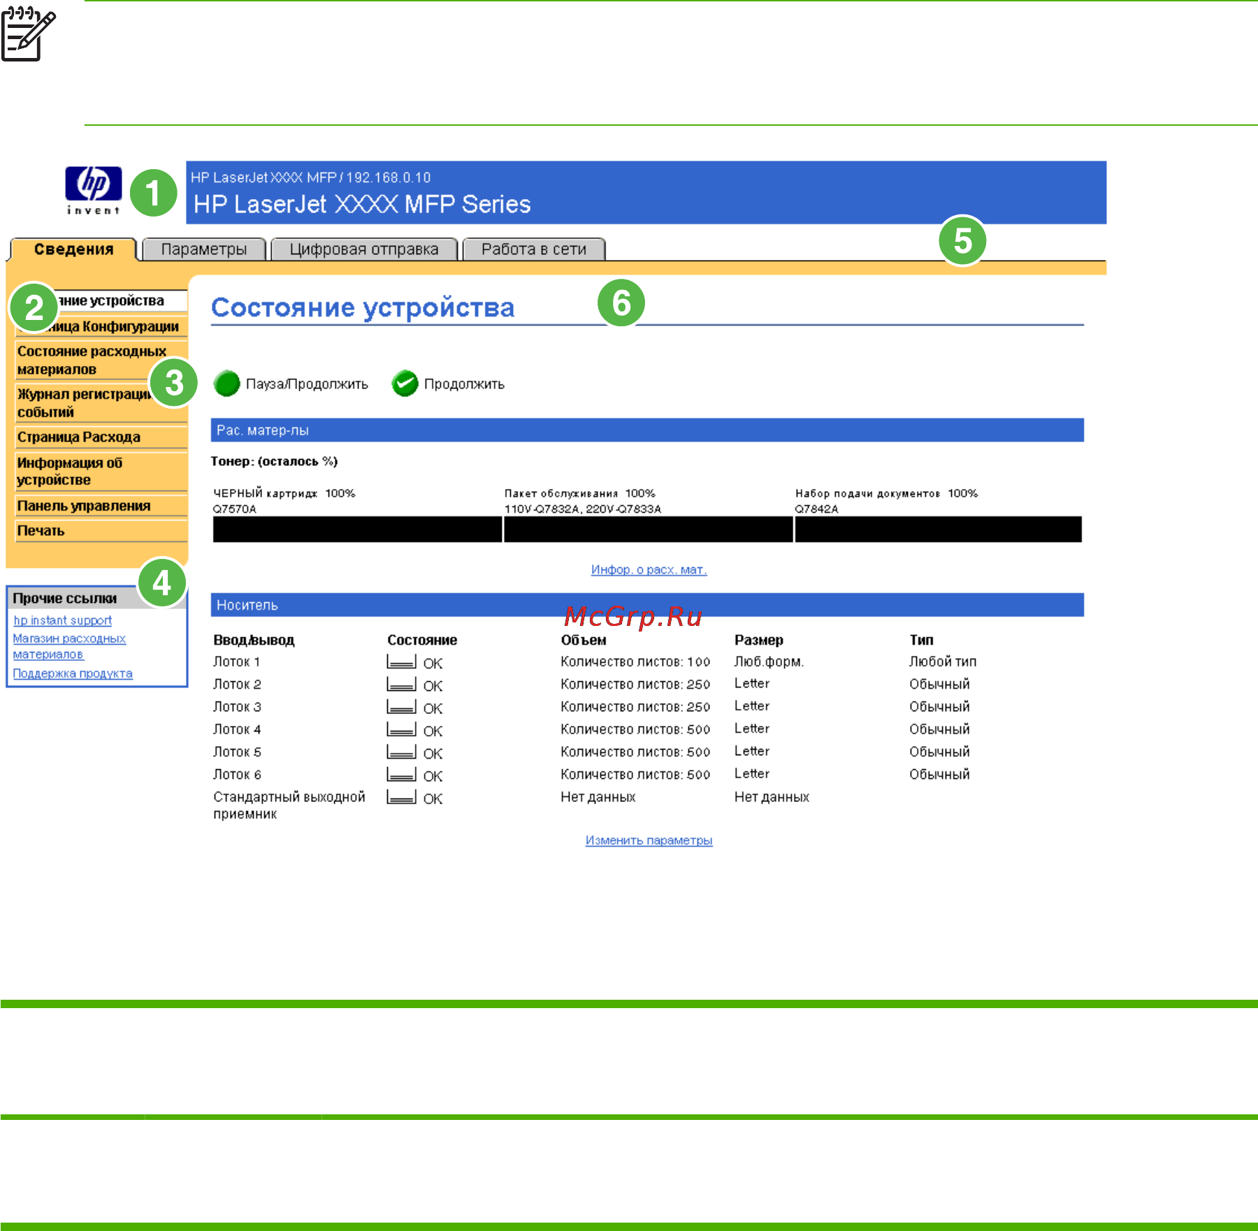
Task: Click the Состояние column header
Action: [422, 640]
